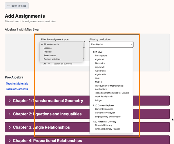174x144 pixels.
Task: Open the Teacher Materials link
Action: [x=17, y=83]
